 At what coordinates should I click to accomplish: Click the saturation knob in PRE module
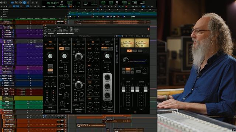[50, 56]
